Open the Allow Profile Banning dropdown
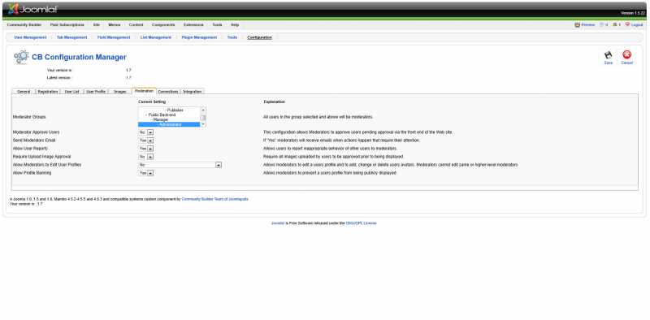Image resolution: width=650 pixels, height=320 pixels. pos(146,173)
